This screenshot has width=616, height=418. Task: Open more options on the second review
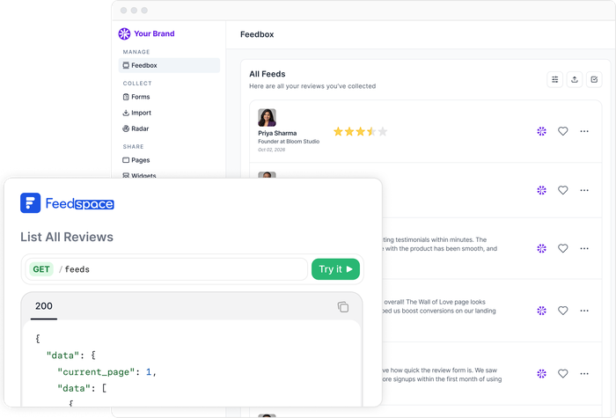tap(584, 191)
